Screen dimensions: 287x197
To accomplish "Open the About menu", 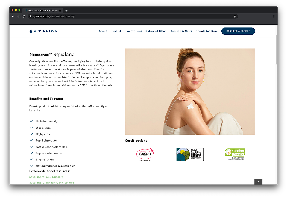I will [103, 31].
